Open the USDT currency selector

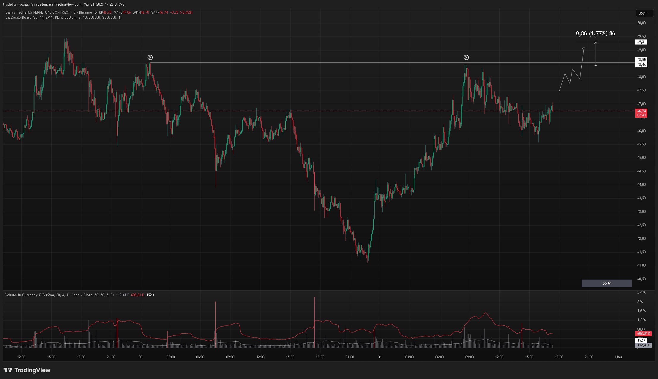click(644, 13)
